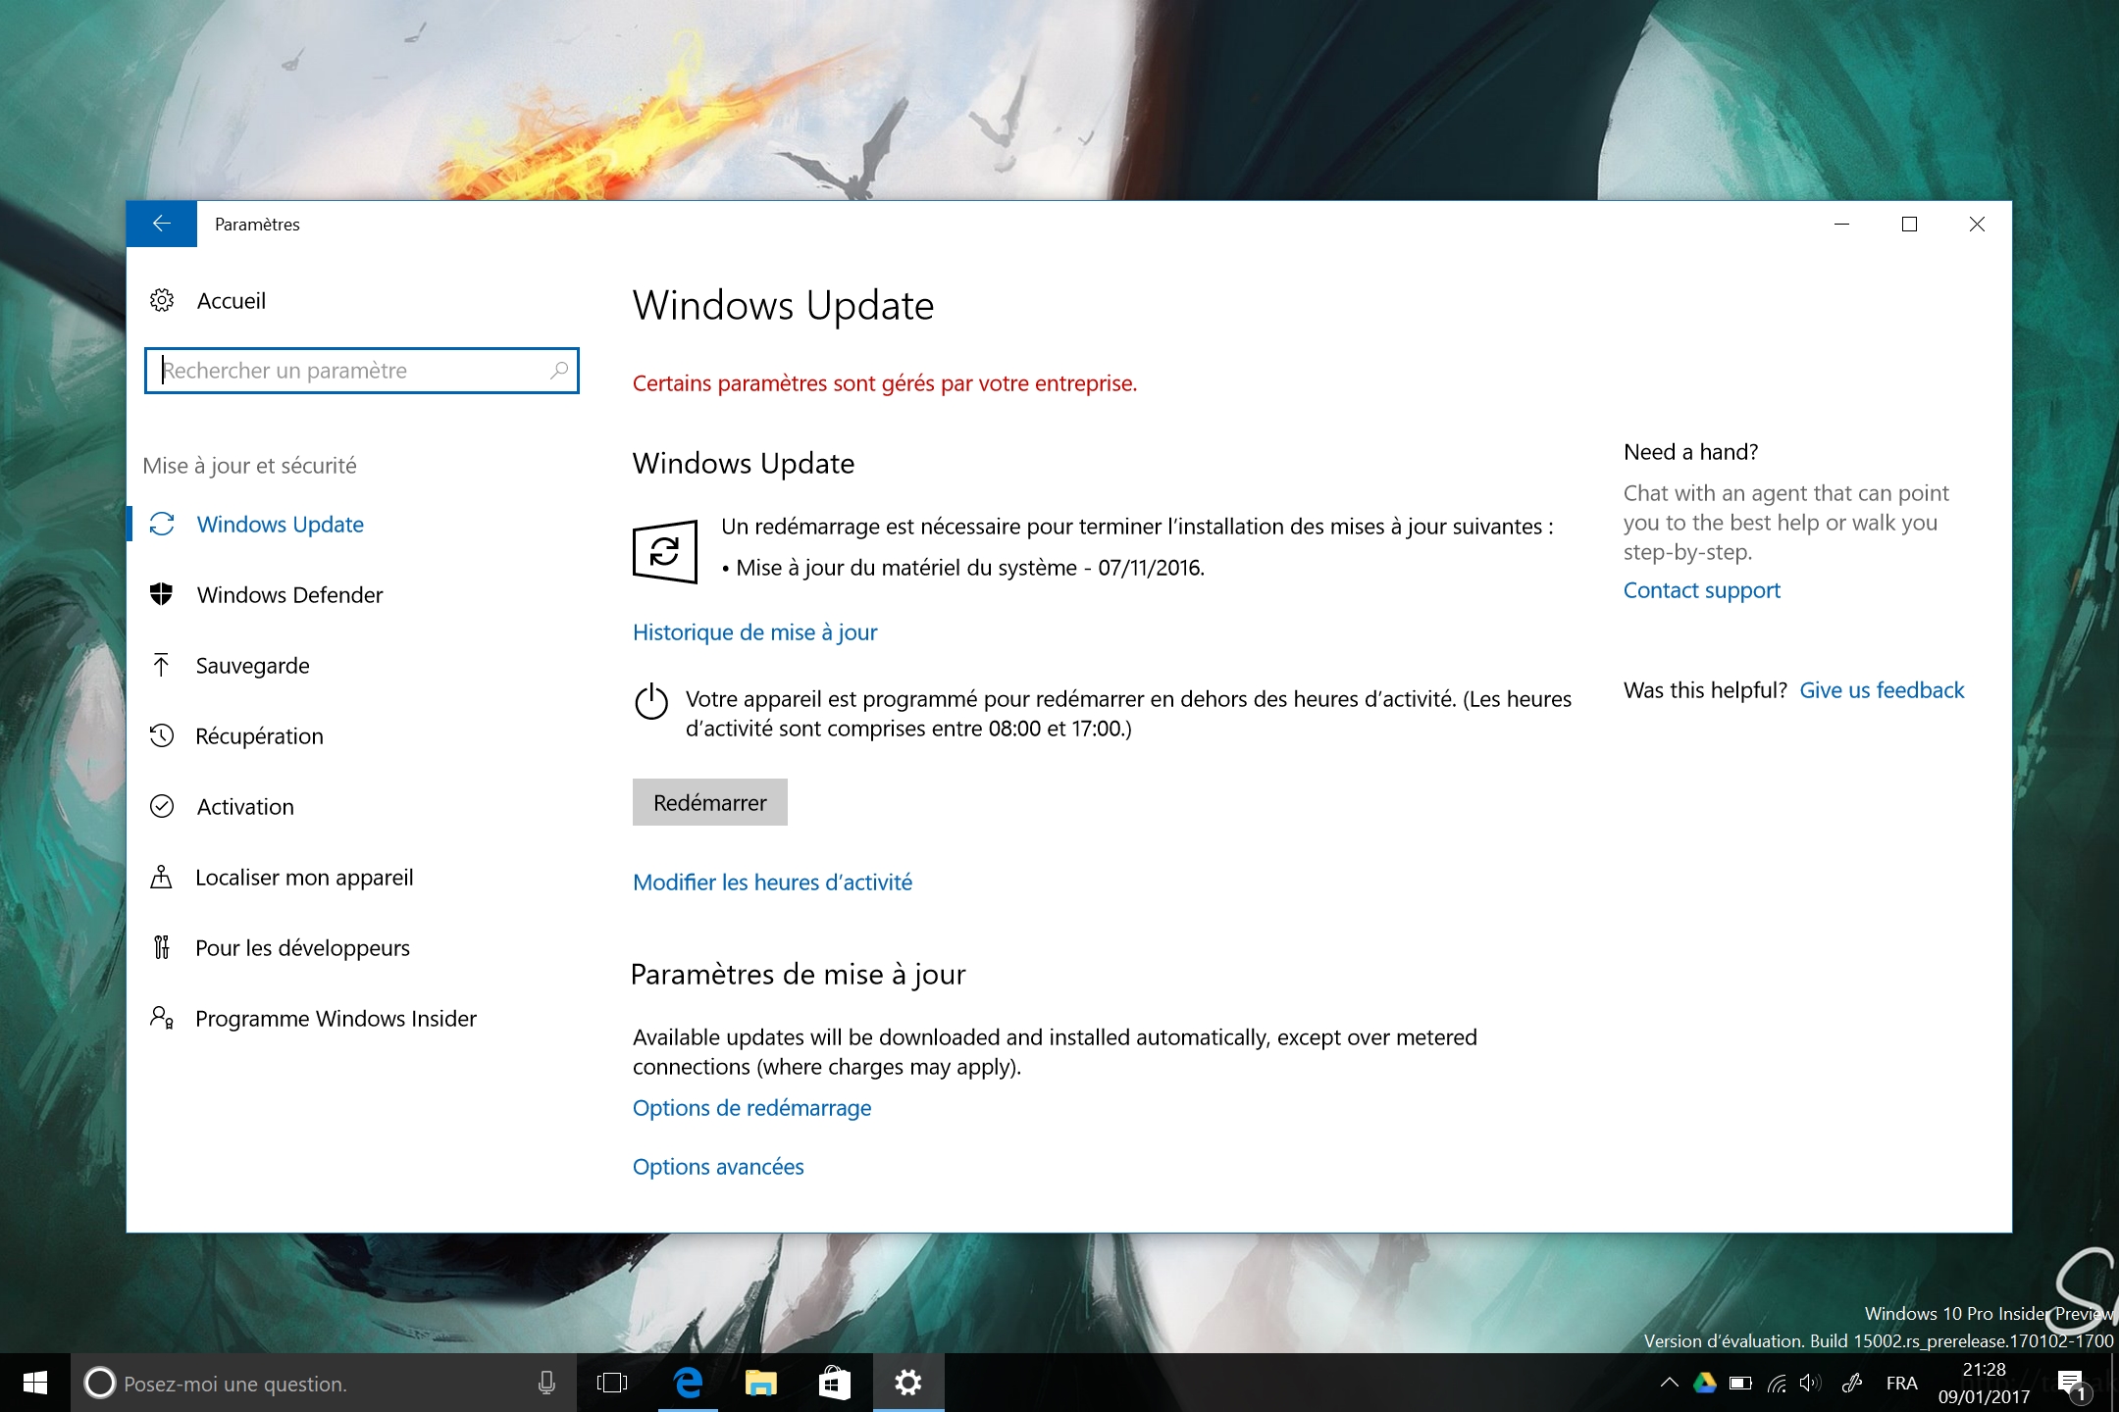Open Accueil gear icon in sidebar
Viewport: 2119px width, 1412px height.
click(162, 301)
